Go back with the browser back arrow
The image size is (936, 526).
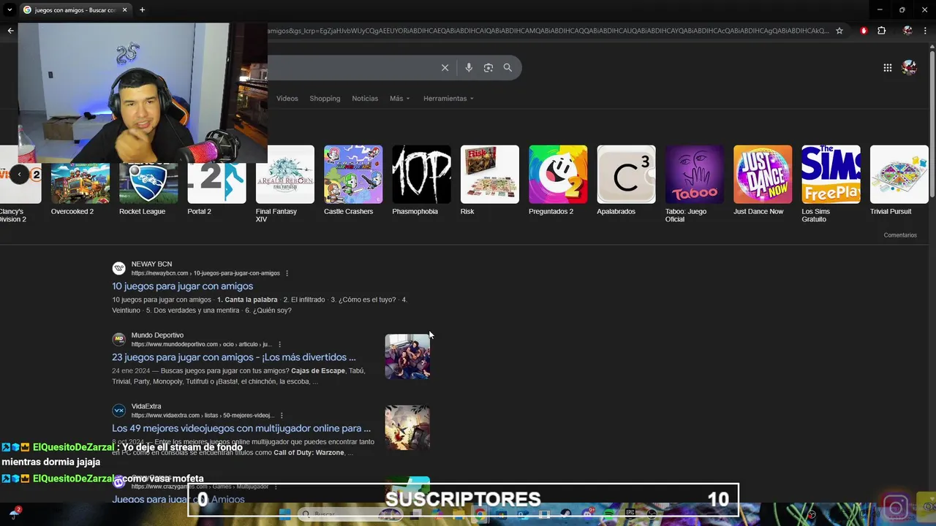pyautogui.click(x=10, y=31)
